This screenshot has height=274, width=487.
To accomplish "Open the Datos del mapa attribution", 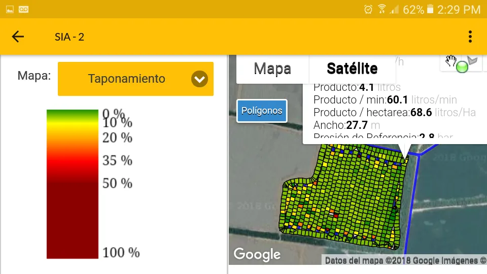I will (x=405, y=260).
